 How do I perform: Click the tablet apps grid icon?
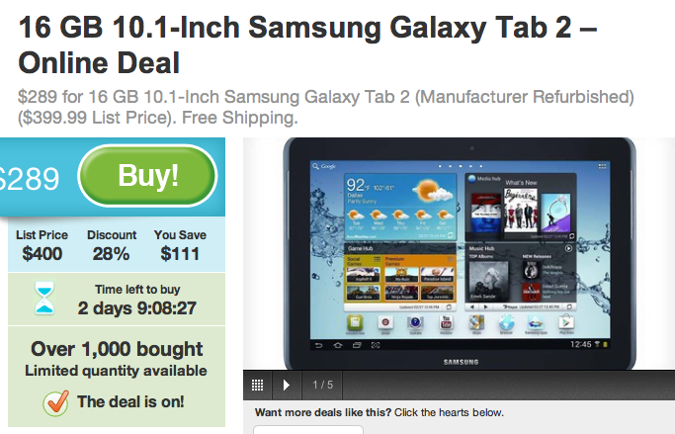[602, 166]
